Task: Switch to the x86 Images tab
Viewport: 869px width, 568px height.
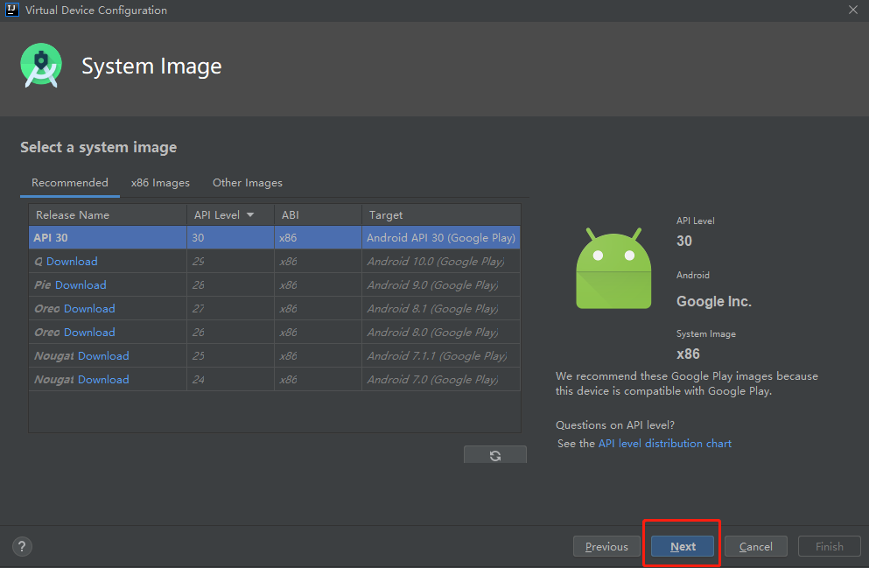Action: pos(160,182)
